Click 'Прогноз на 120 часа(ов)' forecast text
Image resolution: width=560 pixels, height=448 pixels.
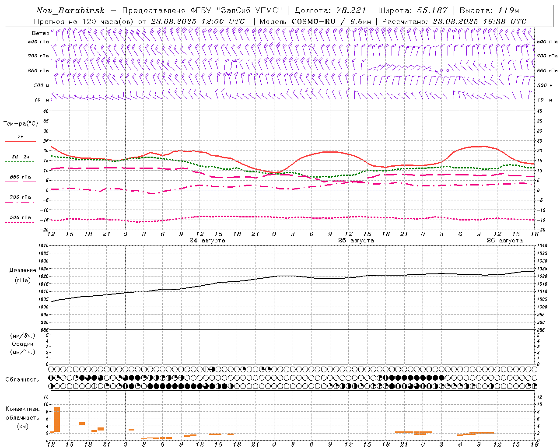pos(84,21)
